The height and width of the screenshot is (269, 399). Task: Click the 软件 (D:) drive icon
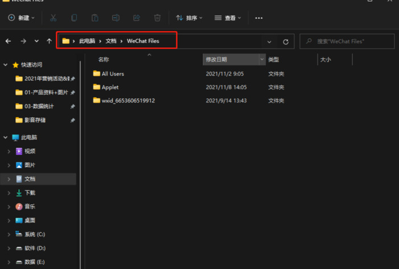tap(19, 249)
